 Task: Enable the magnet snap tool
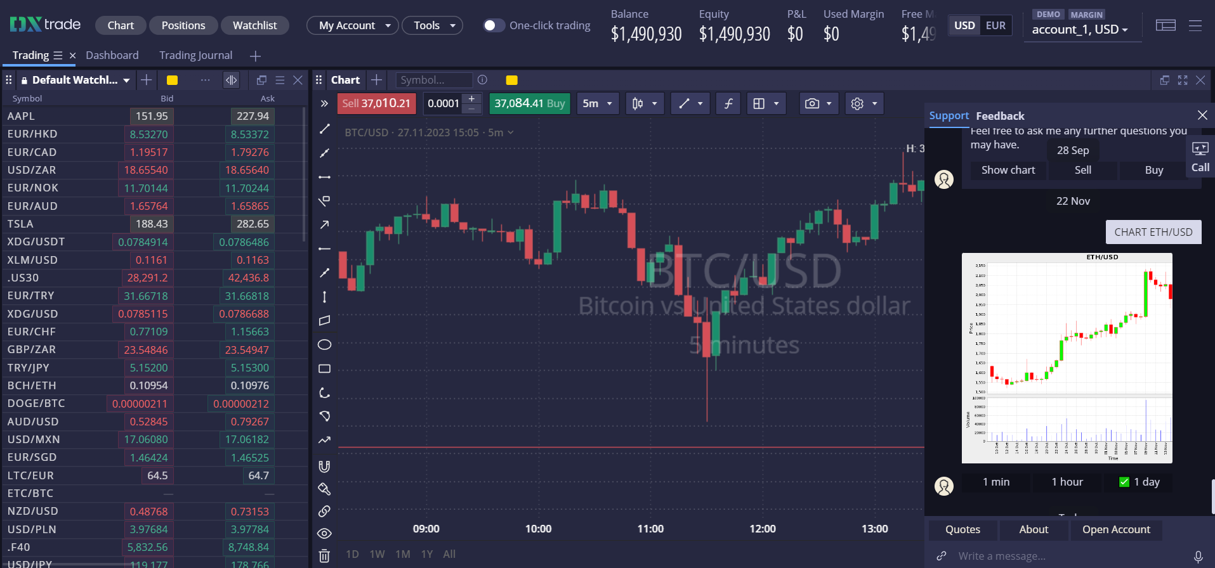324,467
